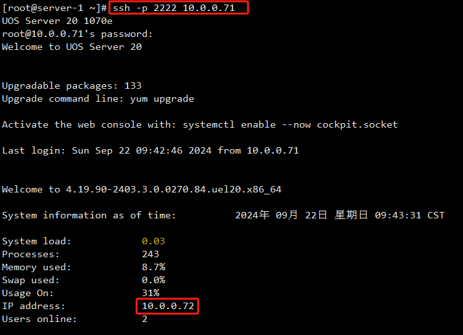Click the 'System information as of time:' label
Image resolution: width=463 pixels, height=335 pixels.
(x=89, y=215)
